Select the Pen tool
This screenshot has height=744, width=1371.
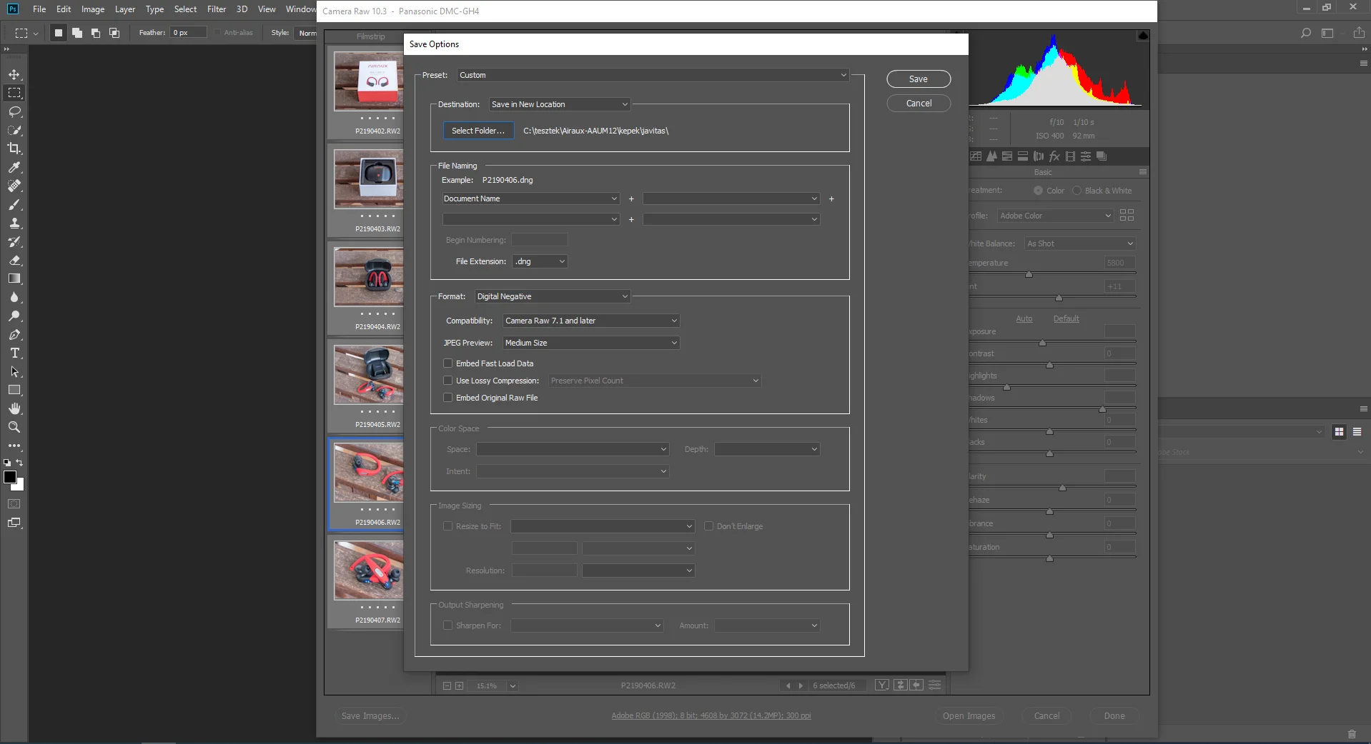tap(14, 334)
